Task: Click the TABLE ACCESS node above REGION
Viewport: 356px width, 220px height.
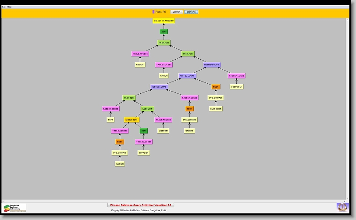Action: (140, 54)
